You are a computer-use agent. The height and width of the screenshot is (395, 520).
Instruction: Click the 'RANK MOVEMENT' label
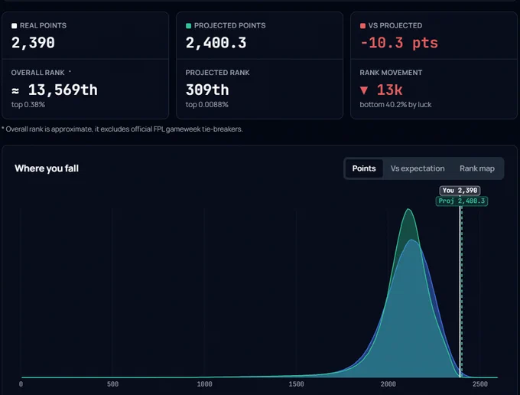pos(391,73)
